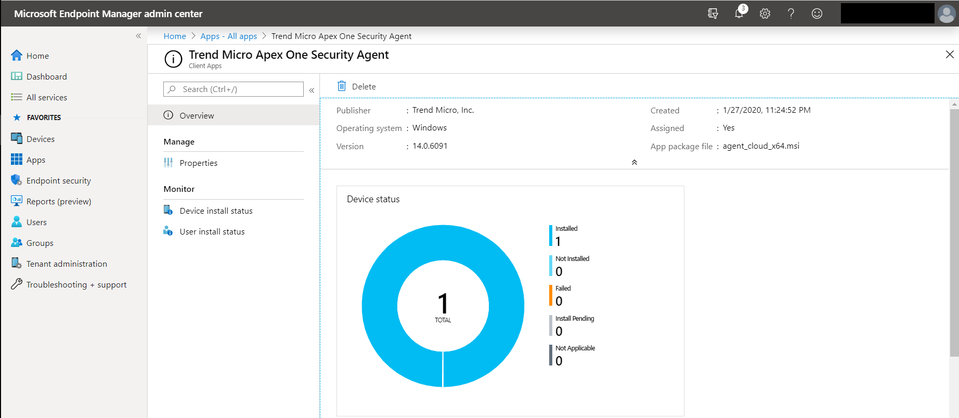
Task: Open the help question mark icon
Action: coord(791,14)
